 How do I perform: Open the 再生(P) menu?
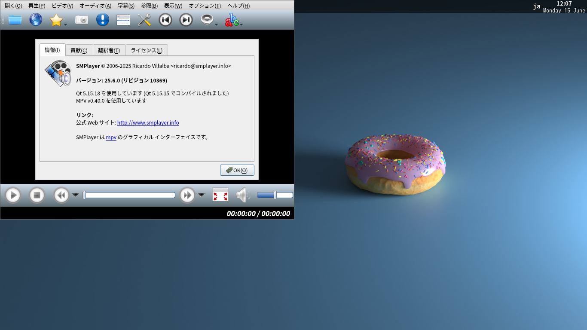pyautogui.click(x=37, y=6)
